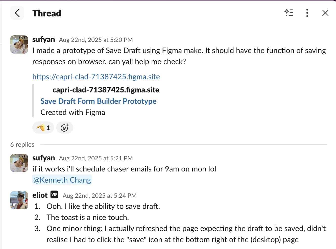Click the @Kenneth Chang mention
Image resolution: width=336 pixels, height=249 pixels.
(62, 180)
